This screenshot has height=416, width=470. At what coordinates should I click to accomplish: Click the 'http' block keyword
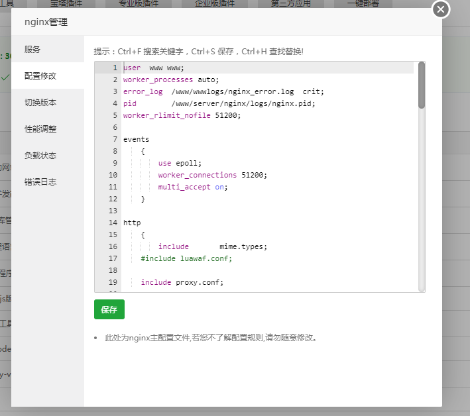pyautogui.click(x=132, y=223)
